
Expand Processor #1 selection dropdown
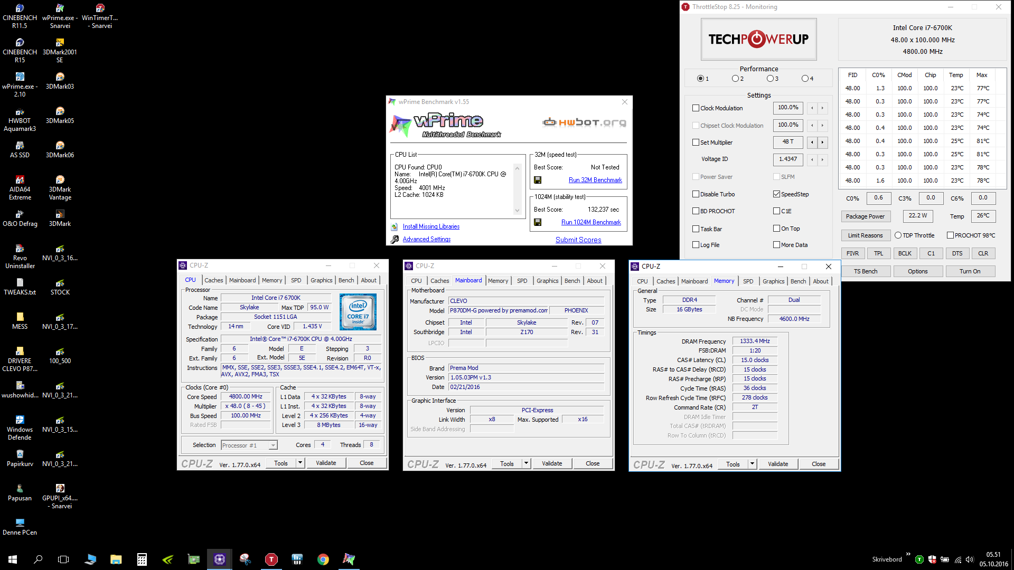pyautogui.click(x=273, y=445)
